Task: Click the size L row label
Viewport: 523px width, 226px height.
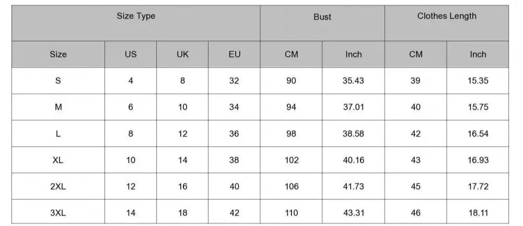Action: tap(58, 134)
